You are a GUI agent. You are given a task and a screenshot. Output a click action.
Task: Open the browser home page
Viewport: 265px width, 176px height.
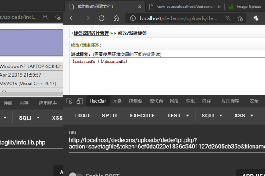coord(116,18)
